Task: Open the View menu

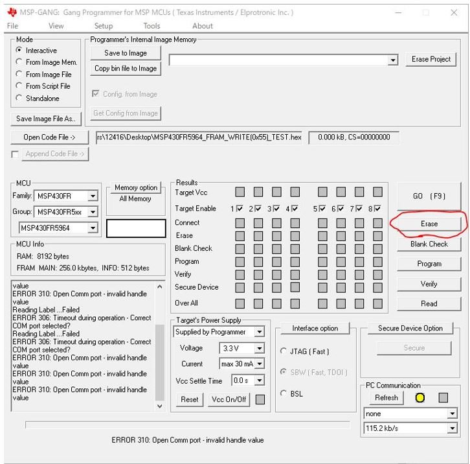Action: point(56,26)
